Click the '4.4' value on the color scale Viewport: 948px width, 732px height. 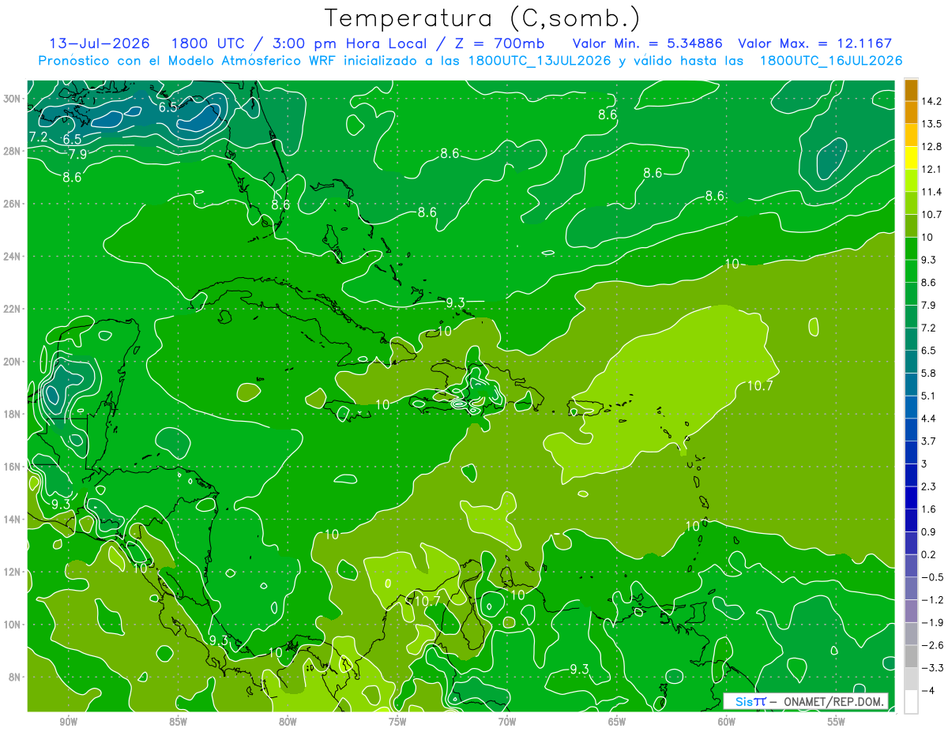point(929,419)
